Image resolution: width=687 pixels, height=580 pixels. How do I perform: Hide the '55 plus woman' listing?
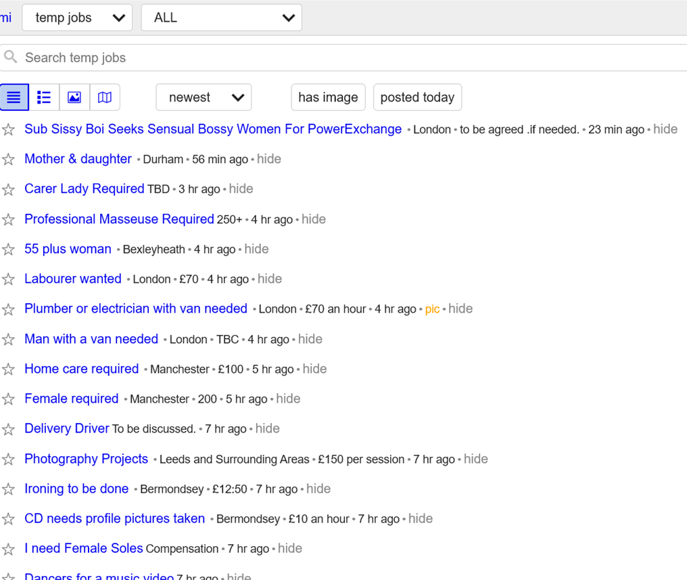pyautogui.click(x=257, y=248)
